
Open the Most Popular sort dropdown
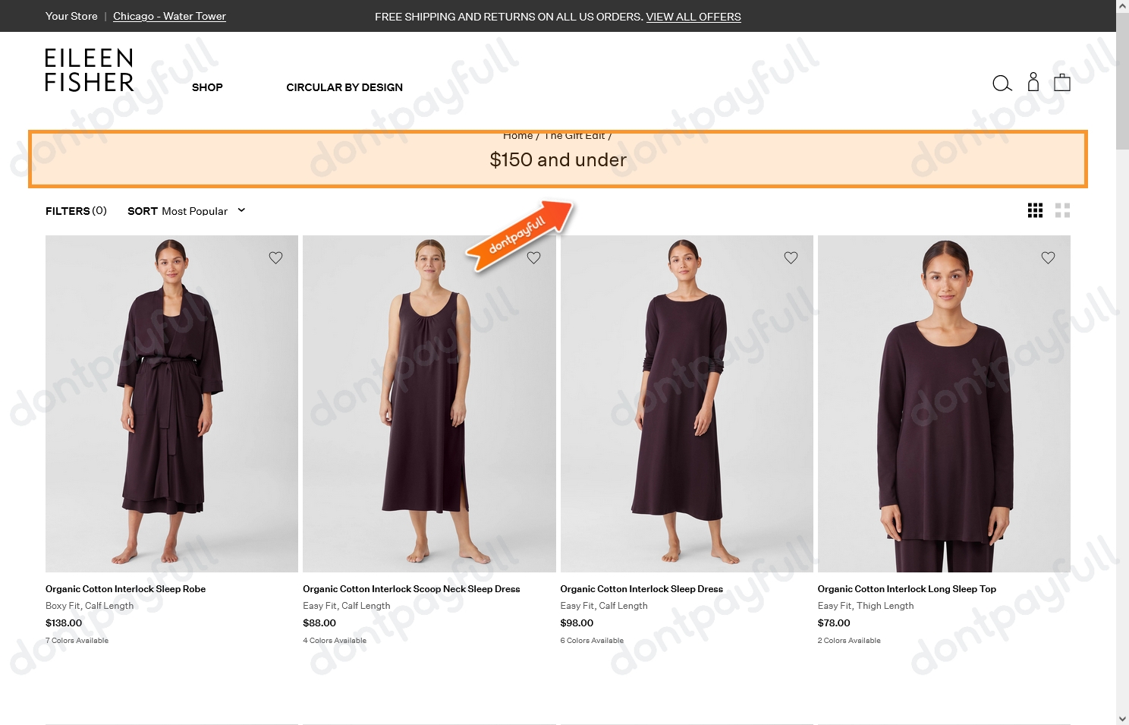coord(195,211)
